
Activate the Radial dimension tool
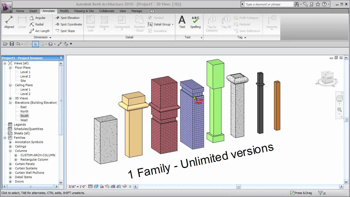39,24
